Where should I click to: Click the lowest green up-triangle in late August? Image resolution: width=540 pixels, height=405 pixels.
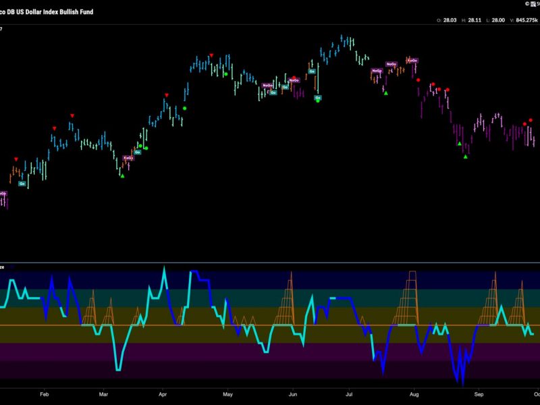pyautogui.click(x=466, y=157)
